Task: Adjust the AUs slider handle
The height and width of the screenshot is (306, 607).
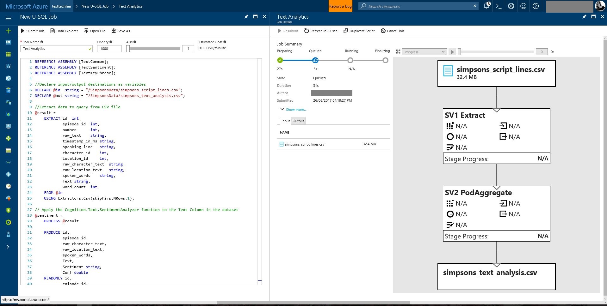Action: click(128, 49)
